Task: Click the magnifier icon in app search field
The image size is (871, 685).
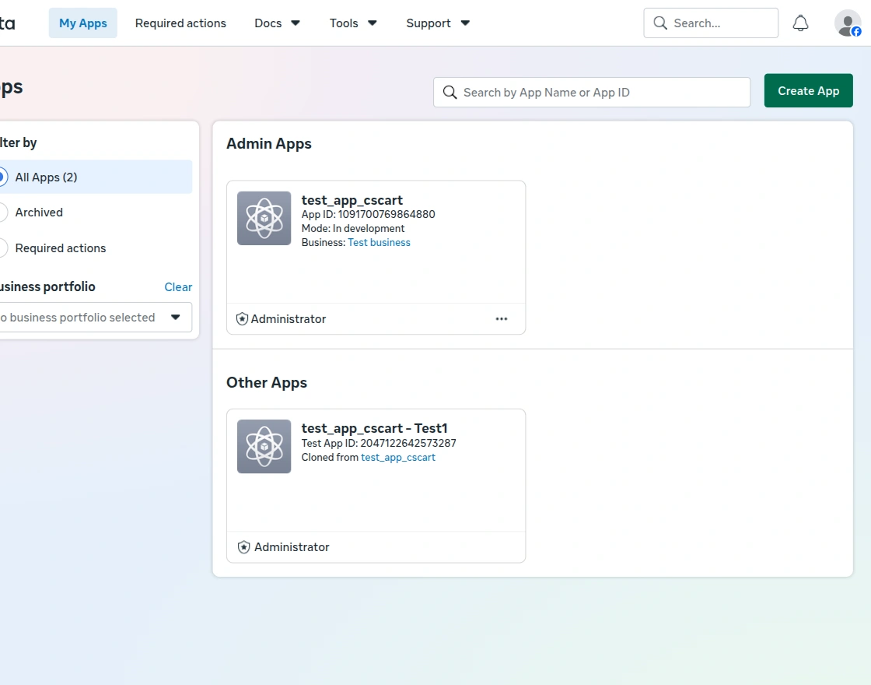Action: click(x=450, y=93)
